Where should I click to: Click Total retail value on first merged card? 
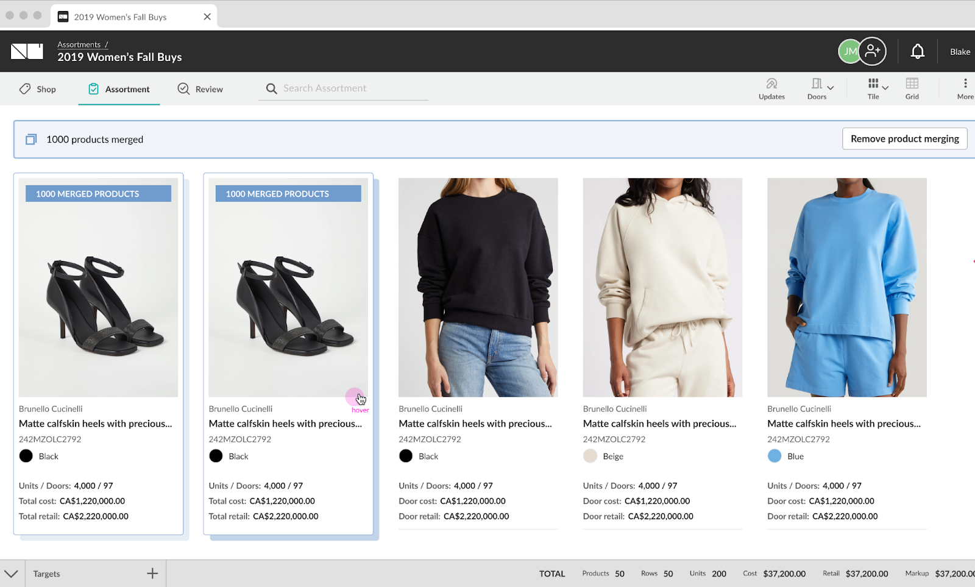point(96,516)
